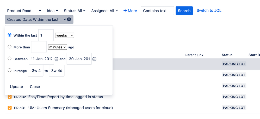The height and width of the screenshot is (119, 260).
Task: Click the idea icon beside PR-131
Action: 10,108
